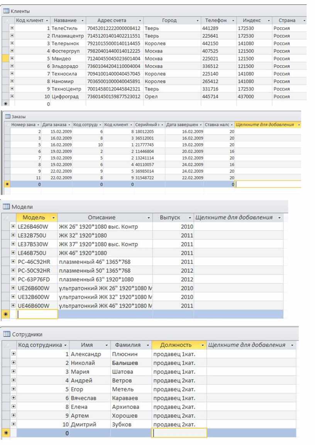Click the ТехноЦентр client name cell
315x445 pixels.
[68, 89]
